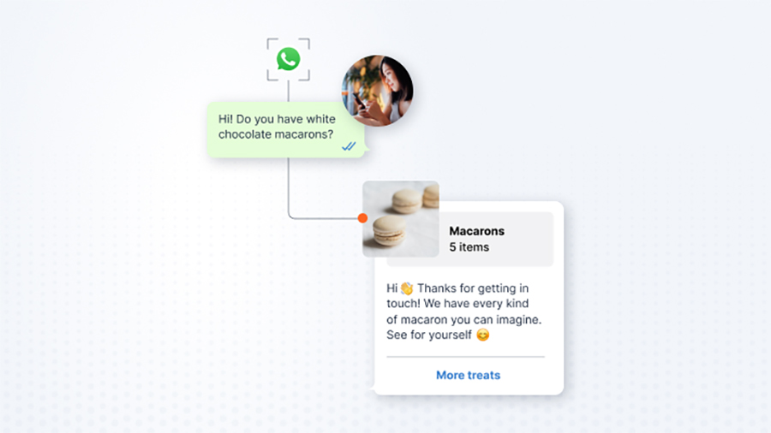The height and width of the screenshot is (433, 771).
Task: Click the "5 items" label
Action: [469, 247]
